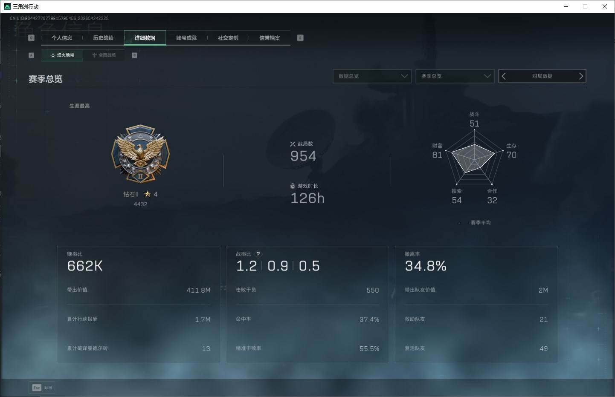Go to next view with right arrow
615x397 pixels.
click(x=581, y=76)
